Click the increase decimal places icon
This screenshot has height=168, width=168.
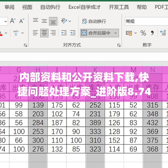click(x=163, y=33)
